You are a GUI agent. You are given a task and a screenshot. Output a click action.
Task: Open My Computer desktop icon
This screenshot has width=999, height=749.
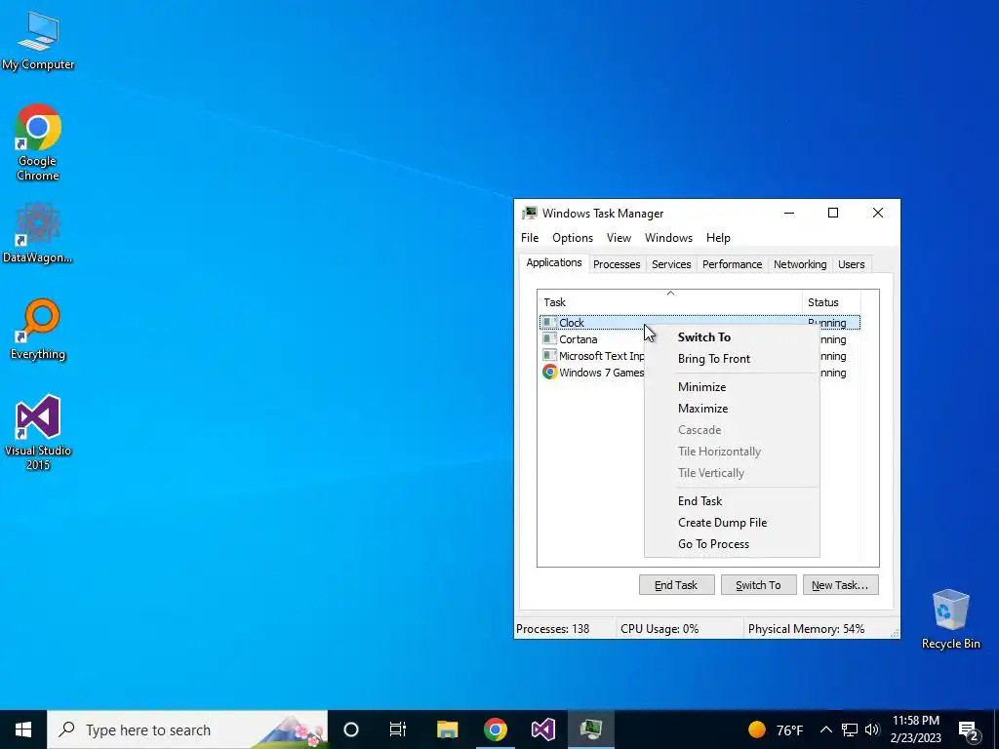tap(38, 40)
